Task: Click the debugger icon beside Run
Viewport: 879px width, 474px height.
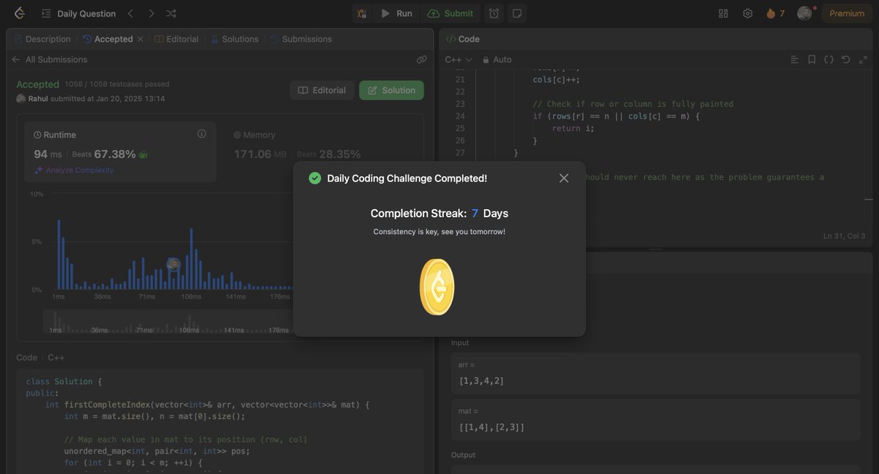Action: (x=362, y=13)
